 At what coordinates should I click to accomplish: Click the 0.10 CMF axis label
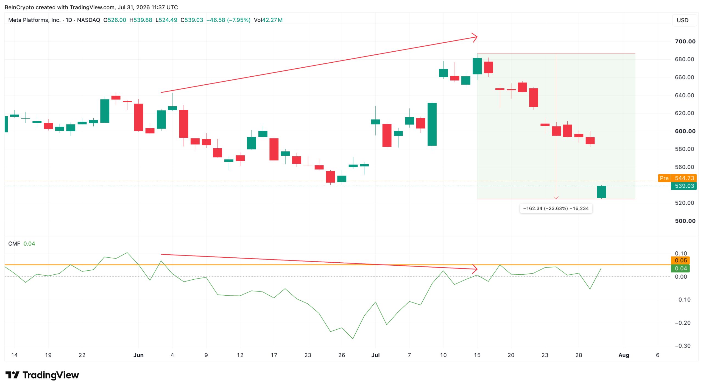pos(681,253)
